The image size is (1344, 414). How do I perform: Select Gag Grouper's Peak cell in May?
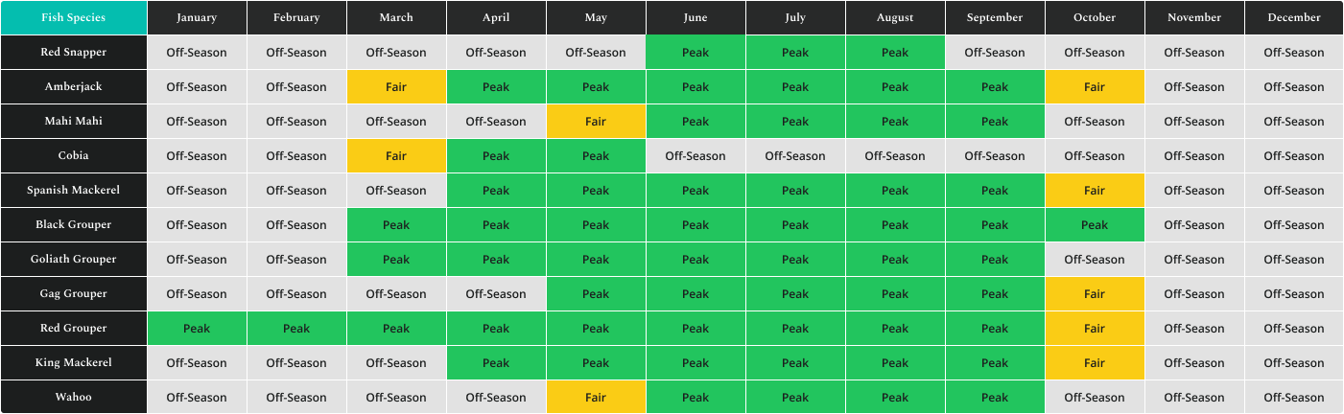[x=596, y=294]
